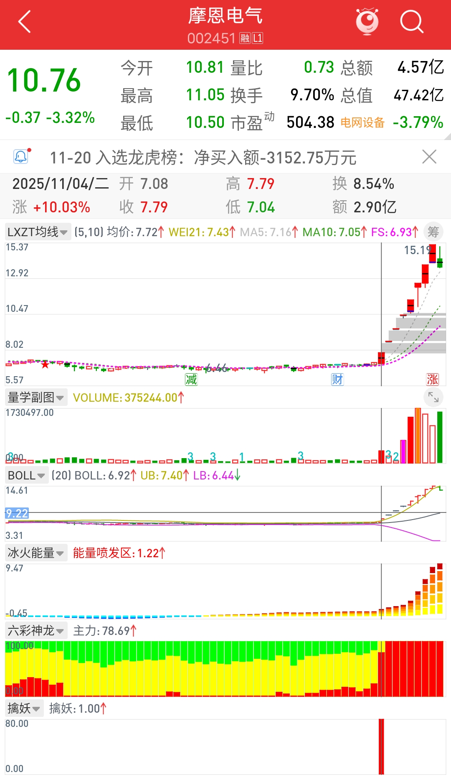Tap the 融 margin trading badge
Viewport: 451px width, 780px height.
click(245, 38)
